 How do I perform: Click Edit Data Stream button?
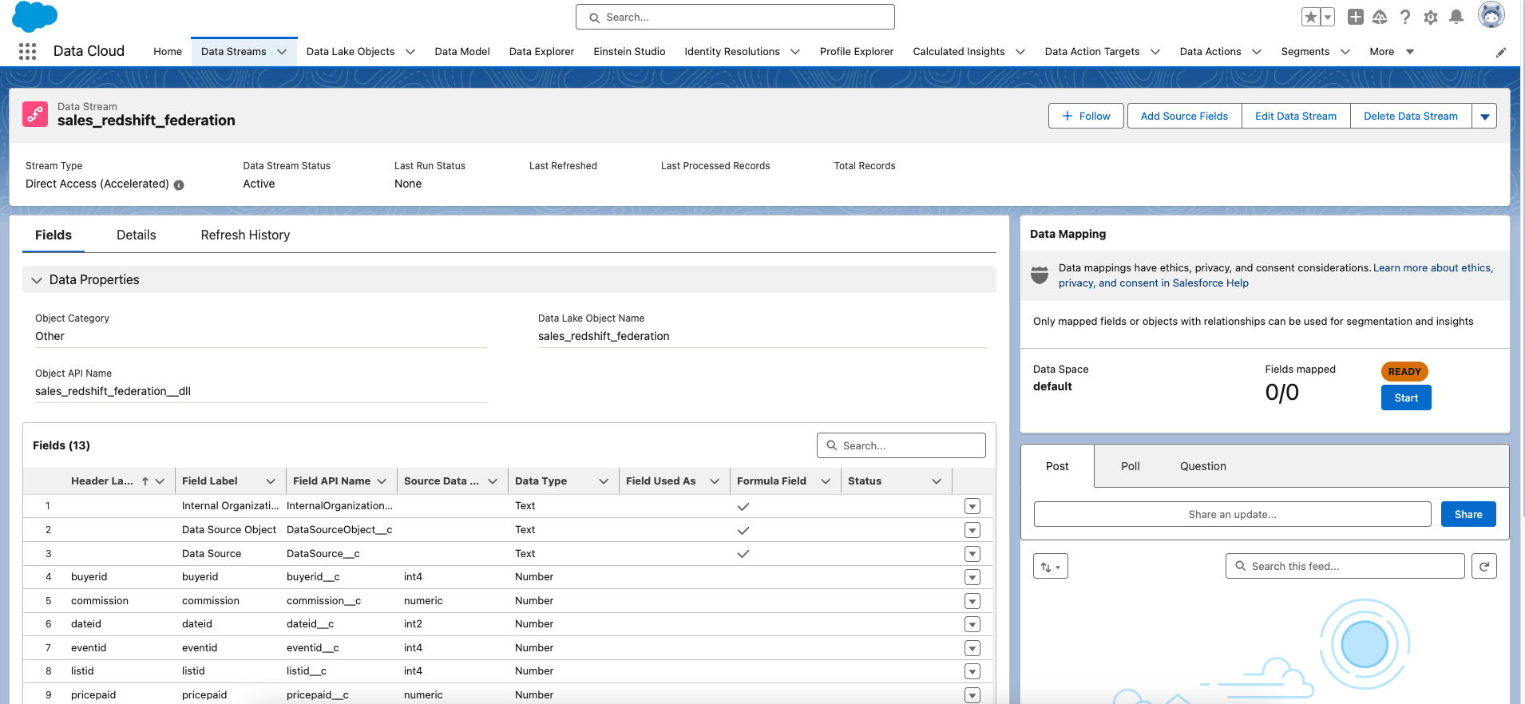[1296, 117]
